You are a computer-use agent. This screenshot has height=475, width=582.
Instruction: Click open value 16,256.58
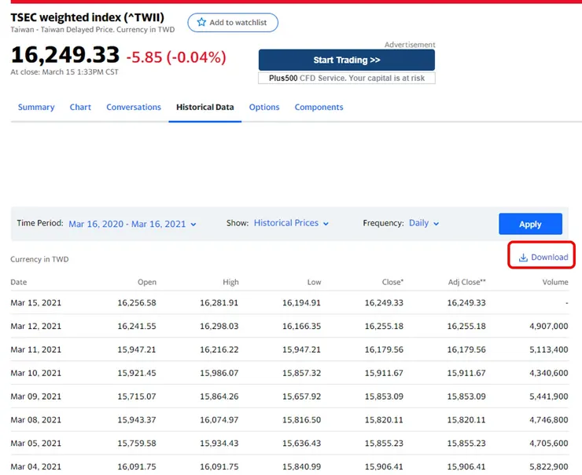click(137, 303)
